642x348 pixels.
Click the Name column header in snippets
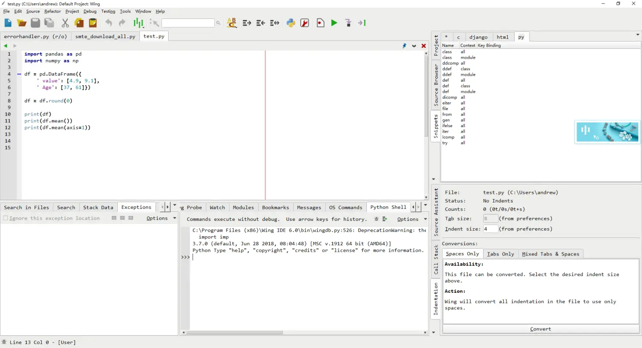[450, 45]
